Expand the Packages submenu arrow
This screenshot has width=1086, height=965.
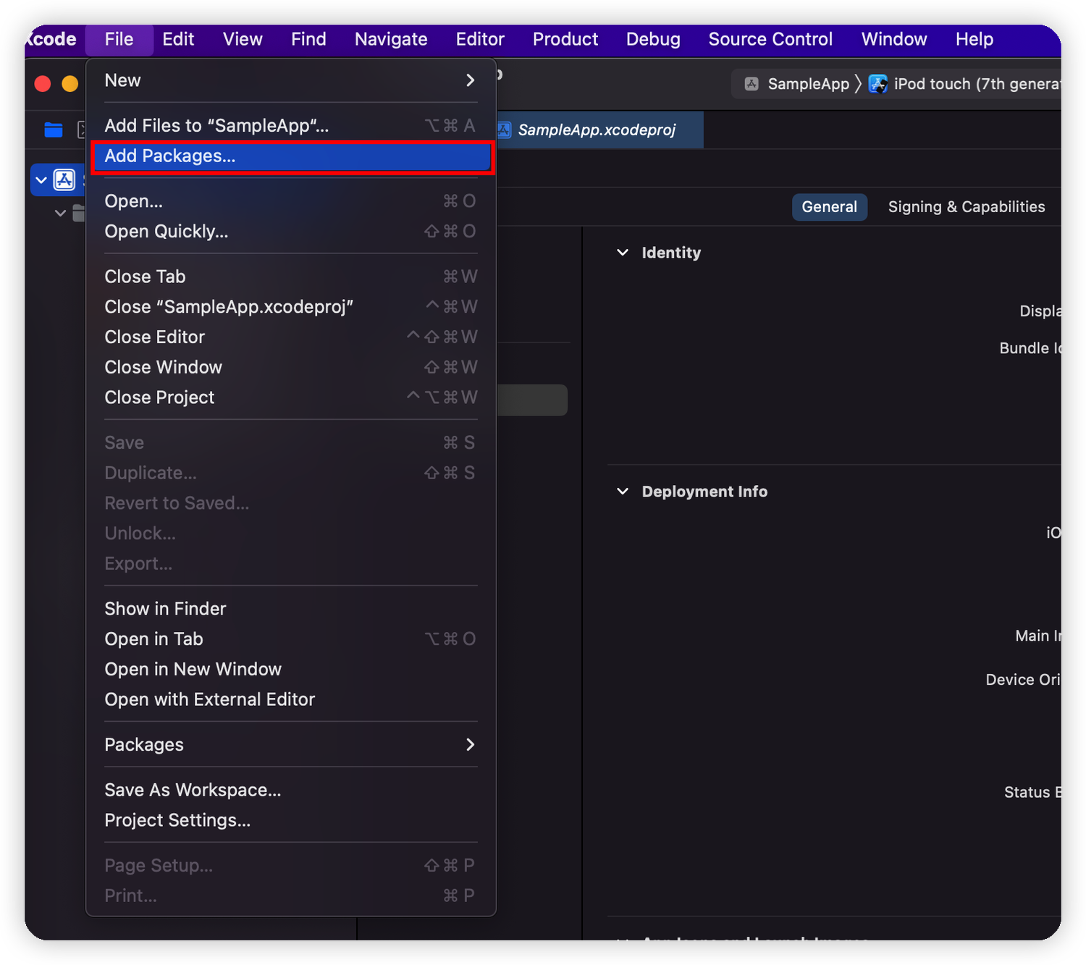coord(471,745)
